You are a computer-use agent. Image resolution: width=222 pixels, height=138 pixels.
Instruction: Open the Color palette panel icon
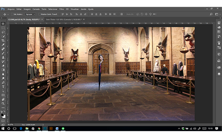[219, 27]
